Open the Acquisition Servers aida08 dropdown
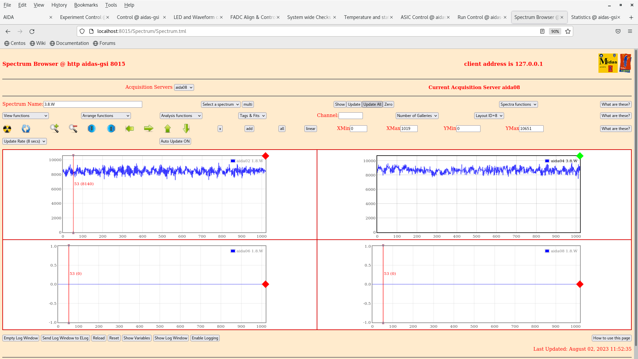This screenshot has width=638, height=359. (x=184, y=87)
